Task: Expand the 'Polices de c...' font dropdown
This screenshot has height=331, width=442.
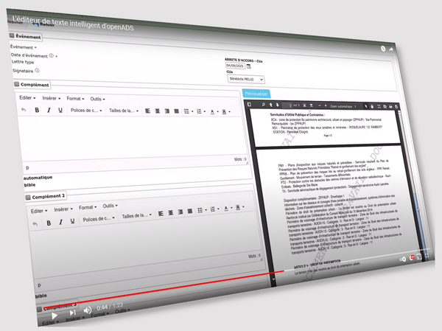Action: coord(88,110)
